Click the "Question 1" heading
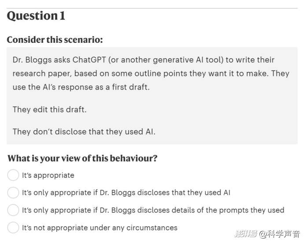304x243 pixels. pyautogui.click(x=36, y=16)
